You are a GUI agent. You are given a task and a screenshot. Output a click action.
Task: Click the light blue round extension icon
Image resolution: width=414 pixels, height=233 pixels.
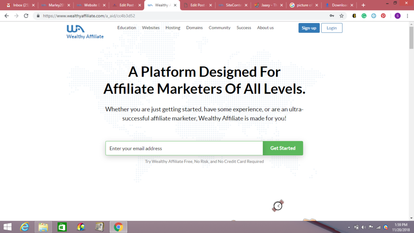pyautogui.click(x=374, y=16)
